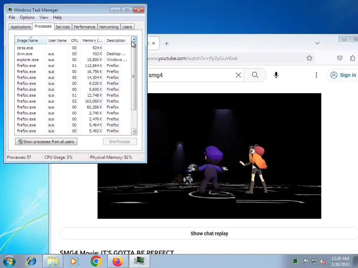The image size is (358, 268).
Task: Click YouTube voice search microphone
Action: pyautogui.click(x=276, y=75)
